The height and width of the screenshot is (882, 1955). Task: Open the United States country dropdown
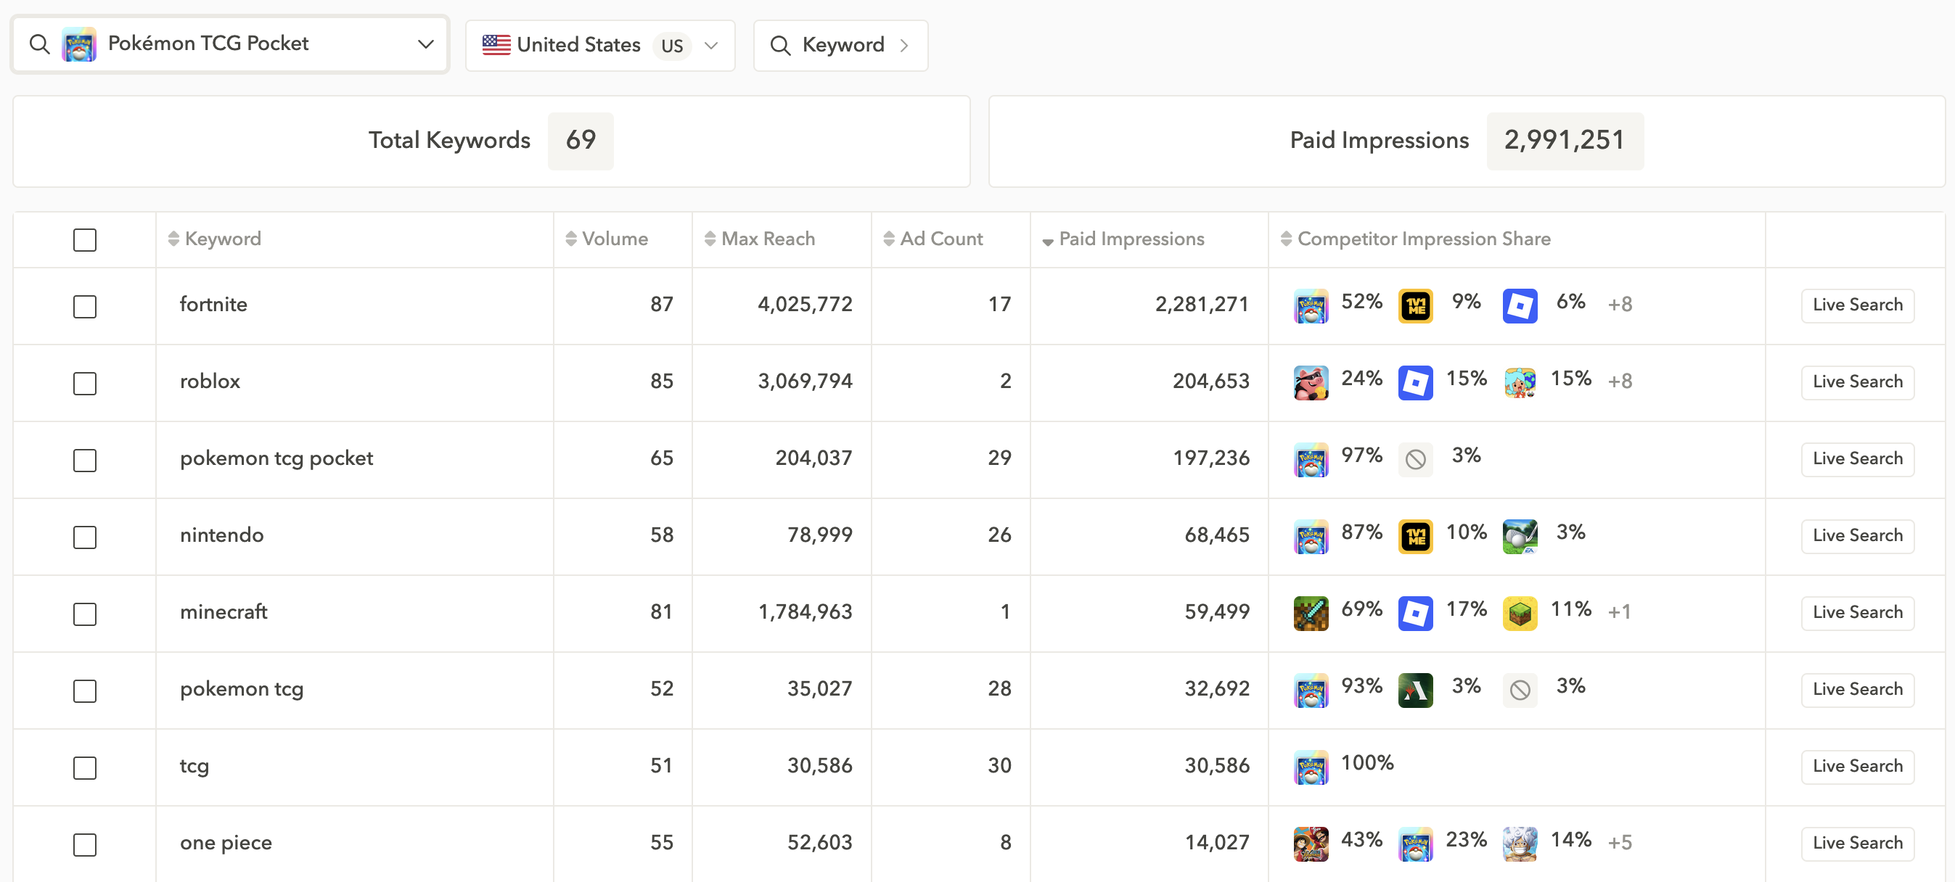(x=599, y=46)
